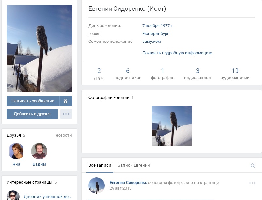Click the wall search magnifier icon
Image resolution: width=262 pixels, height=200 pixels.
pyautogui.click(x=253, y=166)
